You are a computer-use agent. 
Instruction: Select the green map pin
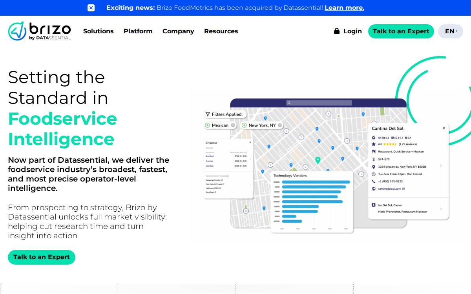(x=318, y=160)
